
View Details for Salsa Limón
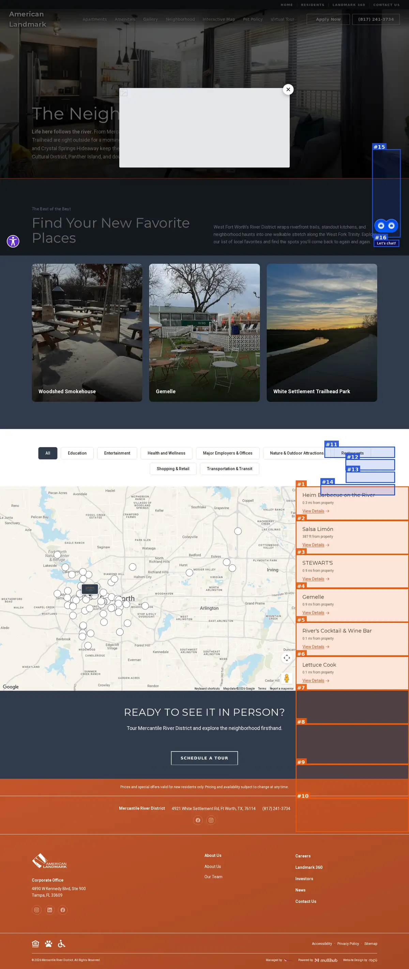point(316,545)
